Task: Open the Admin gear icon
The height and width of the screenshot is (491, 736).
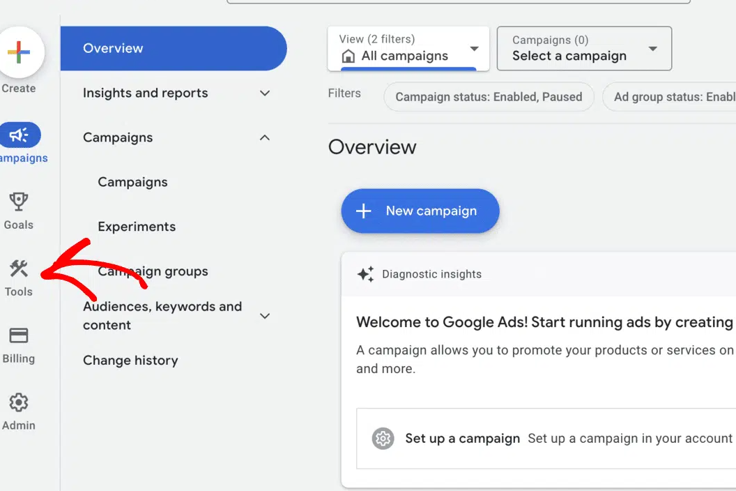Action: (x=19, y=402)
